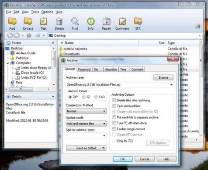Open the Info toolbar icon

(x=91, y=21)
